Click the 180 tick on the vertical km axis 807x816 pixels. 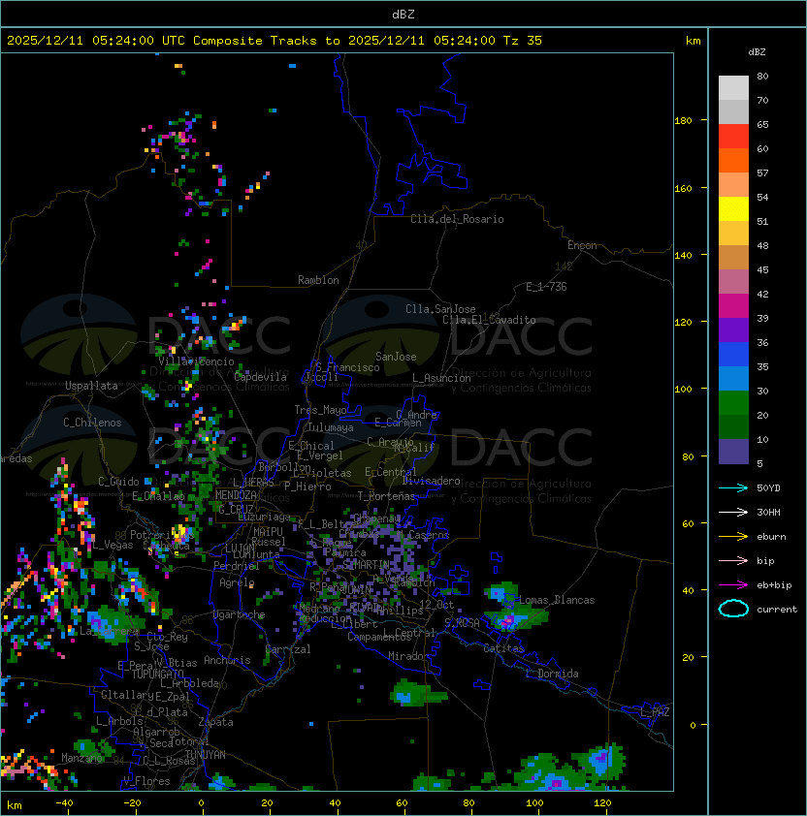tap(683, 121)
